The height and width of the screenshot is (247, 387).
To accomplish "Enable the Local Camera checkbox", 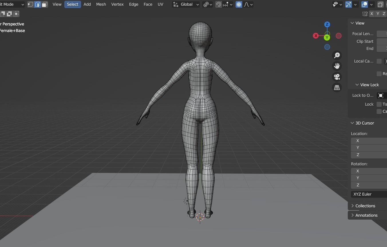I will (x=379, y=61).
